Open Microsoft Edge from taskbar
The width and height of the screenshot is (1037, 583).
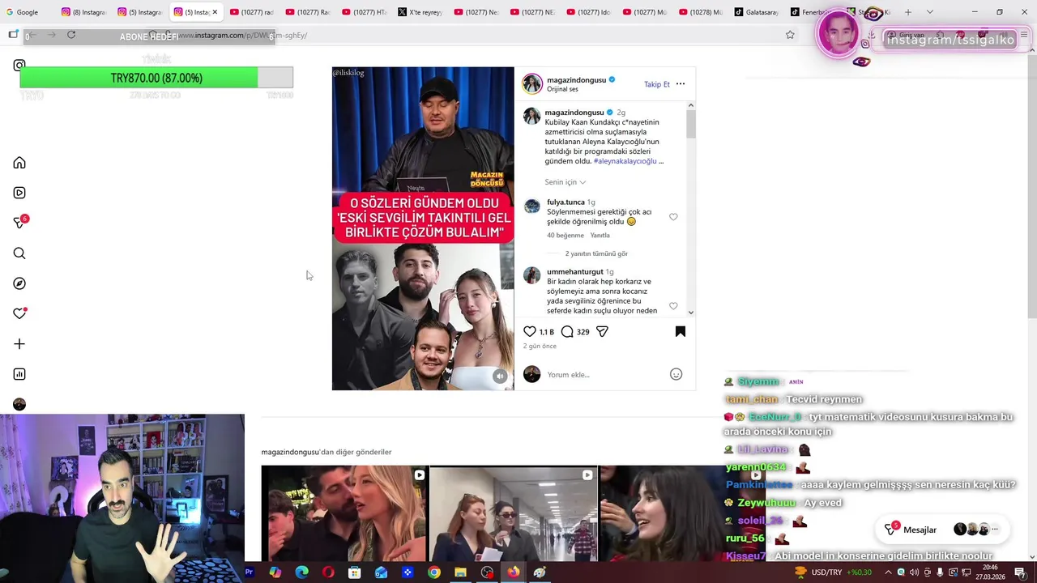301,572
